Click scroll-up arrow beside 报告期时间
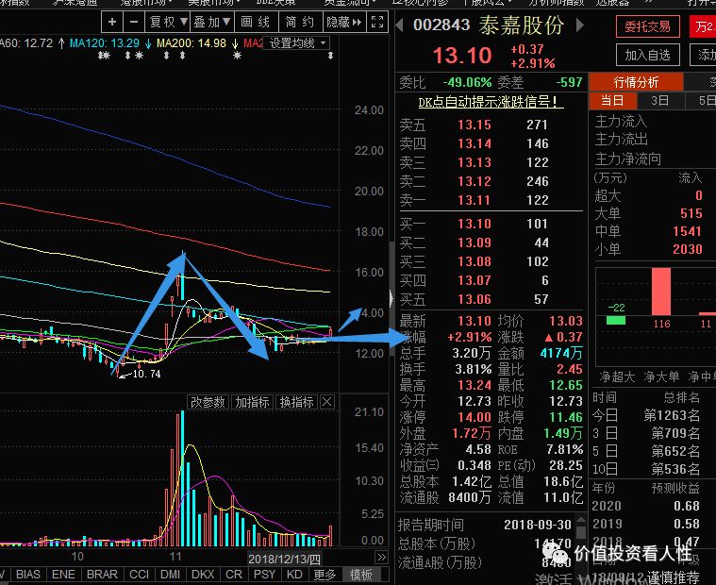The height and width of the screenshot is (585, 716). tap(581, 520)
